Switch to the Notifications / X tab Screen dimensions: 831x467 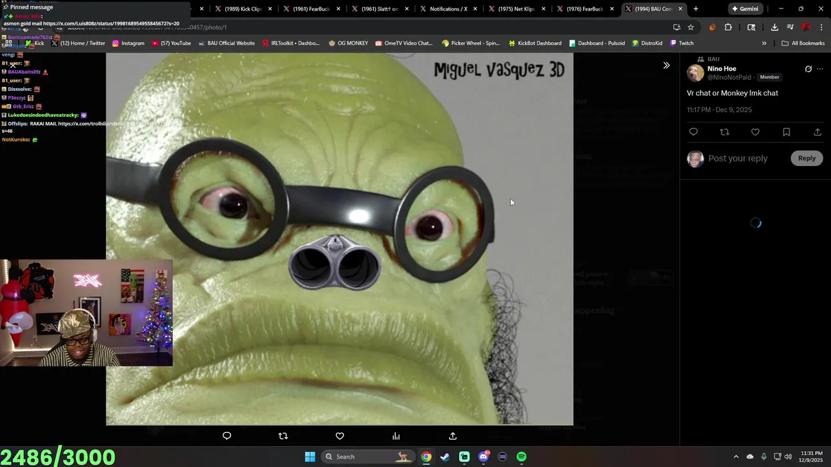coord(448,9)
